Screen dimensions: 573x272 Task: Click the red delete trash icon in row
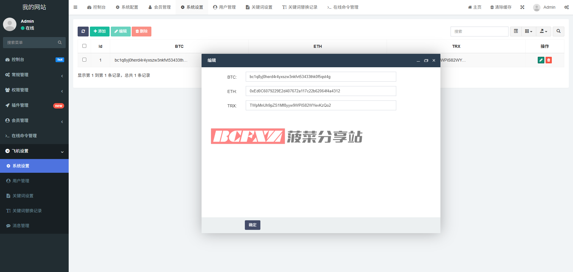click(x=549, y=60)
